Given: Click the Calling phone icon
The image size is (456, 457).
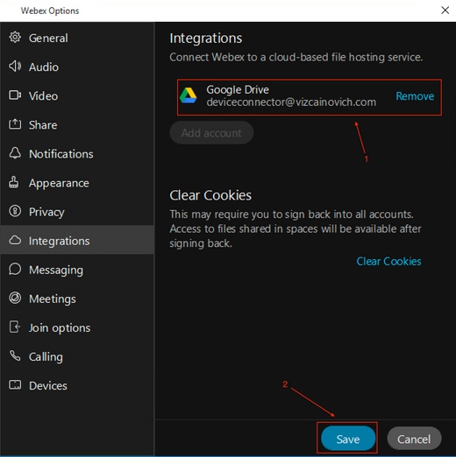Looking at the screenshot, I should click(x=15, y=355).
